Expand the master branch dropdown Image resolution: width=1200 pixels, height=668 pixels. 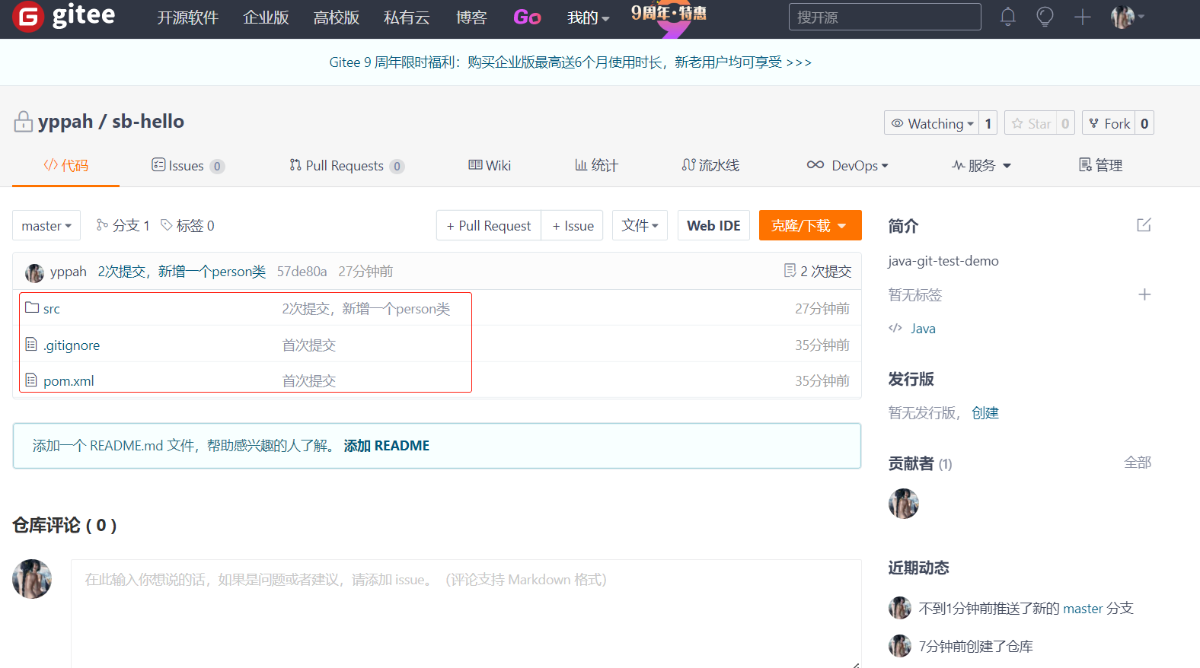coord(46,226)
